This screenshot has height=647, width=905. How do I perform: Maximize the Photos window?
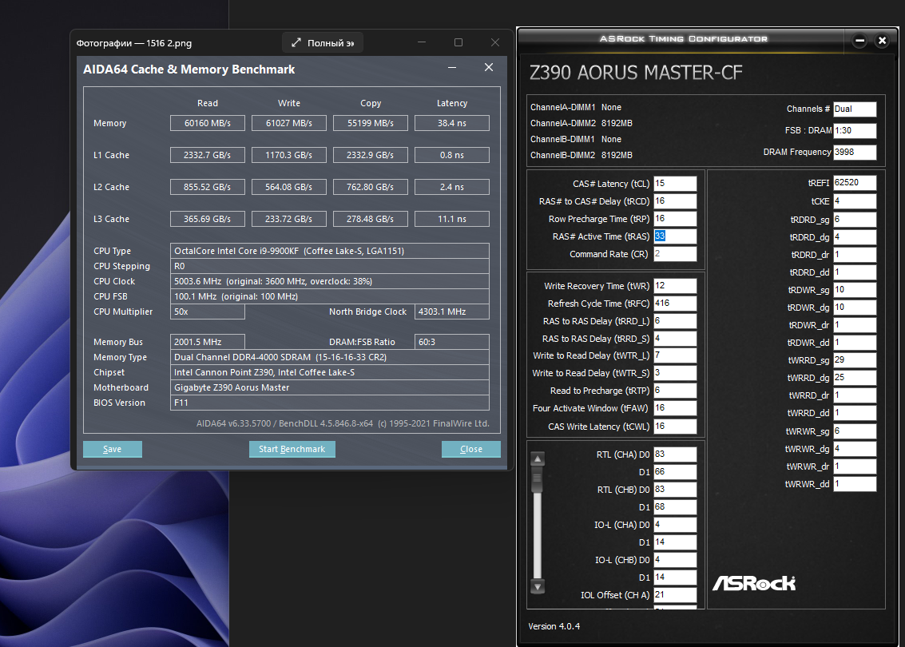(x=458, y=42)
